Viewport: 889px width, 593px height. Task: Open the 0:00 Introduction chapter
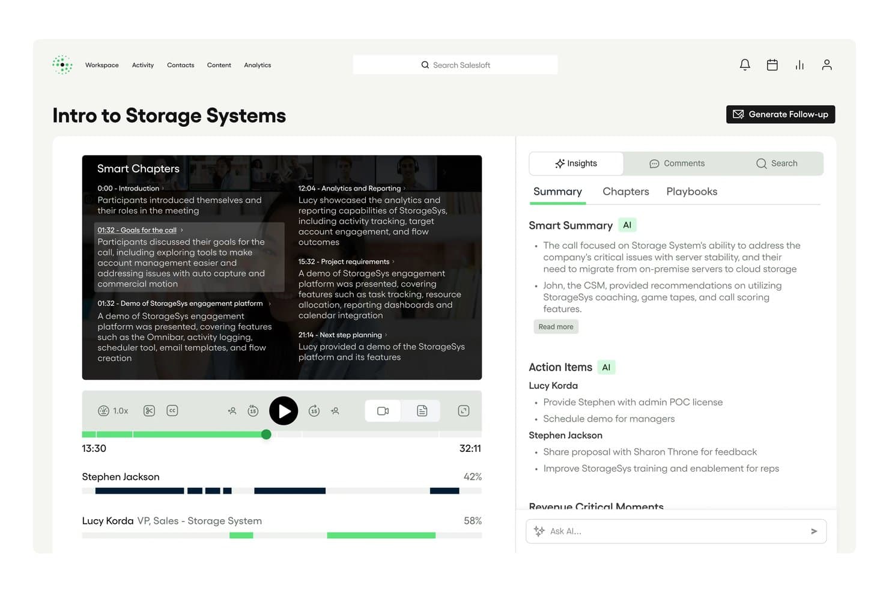coord(131,189)
